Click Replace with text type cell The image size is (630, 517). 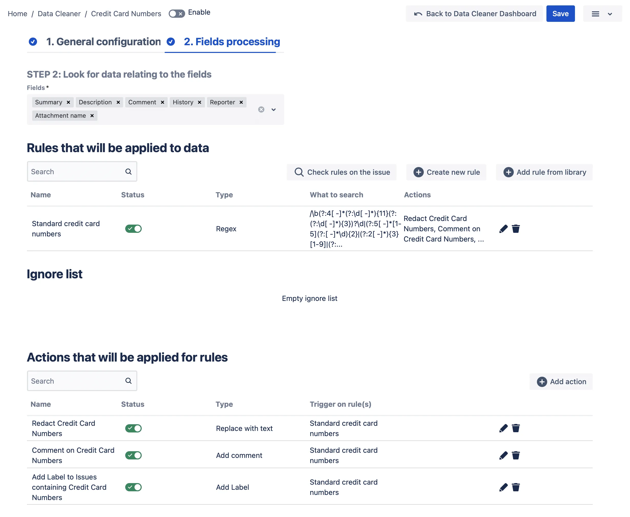tap(244, 428)
